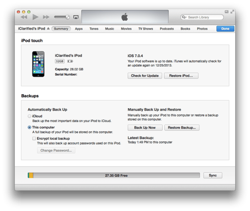Click Back Up Now button
The image size is (250, 211).
tap(145, 128)
